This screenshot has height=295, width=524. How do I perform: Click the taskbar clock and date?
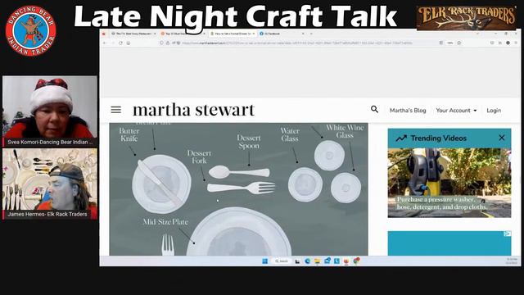pyautogui.click(x=512, y=261)
